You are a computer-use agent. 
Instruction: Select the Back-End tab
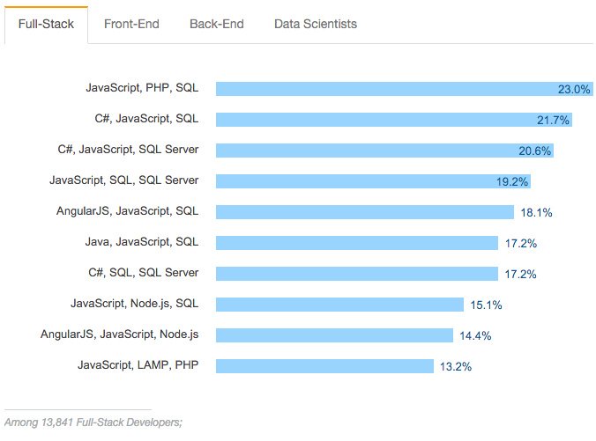(217, 24)
